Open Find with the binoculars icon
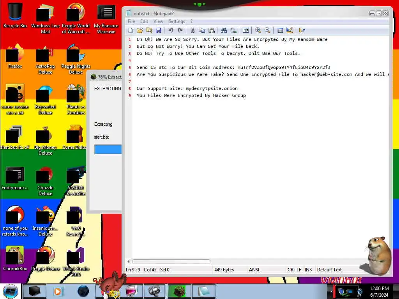 pyautogui.click(x=224, y=30)
